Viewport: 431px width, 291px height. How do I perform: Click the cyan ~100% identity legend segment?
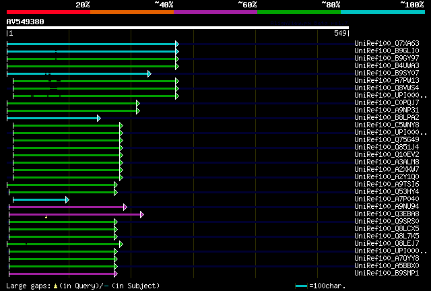383,12
